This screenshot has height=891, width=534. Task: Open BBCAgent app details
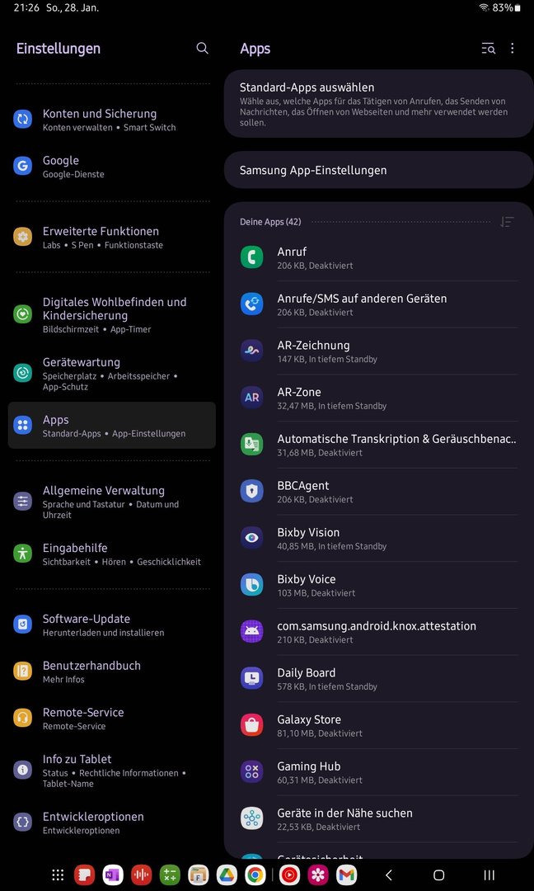tap(378, 491)
